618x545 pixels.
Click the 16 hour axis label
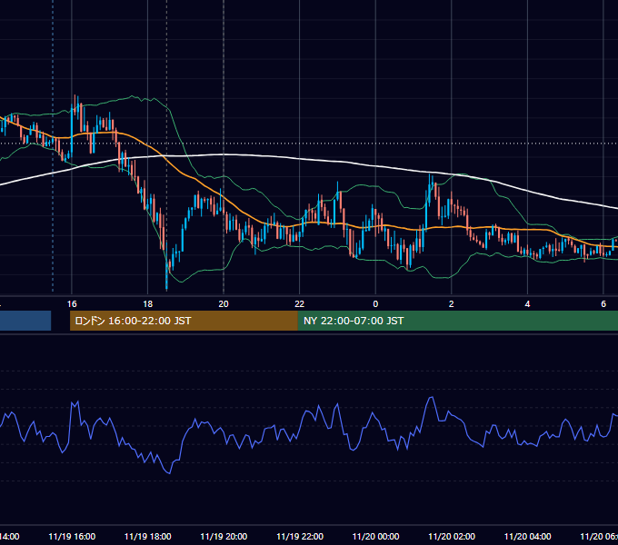[72, 304]
